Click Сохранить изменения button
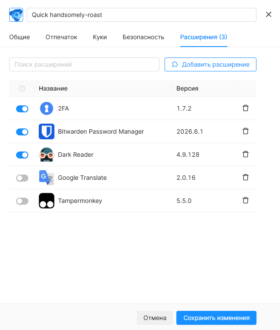Image resolution: width=280 pixels, height=330 pixels. (x=216, y=318)
